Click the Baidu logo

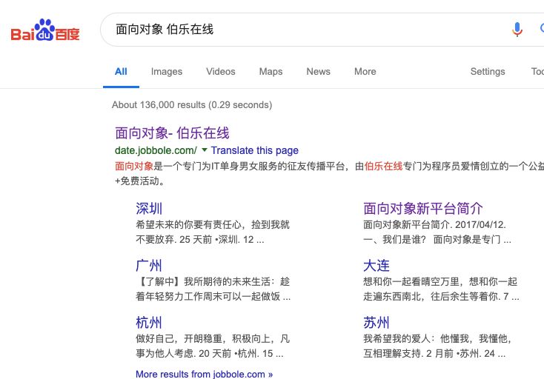(x=45, y=30)
